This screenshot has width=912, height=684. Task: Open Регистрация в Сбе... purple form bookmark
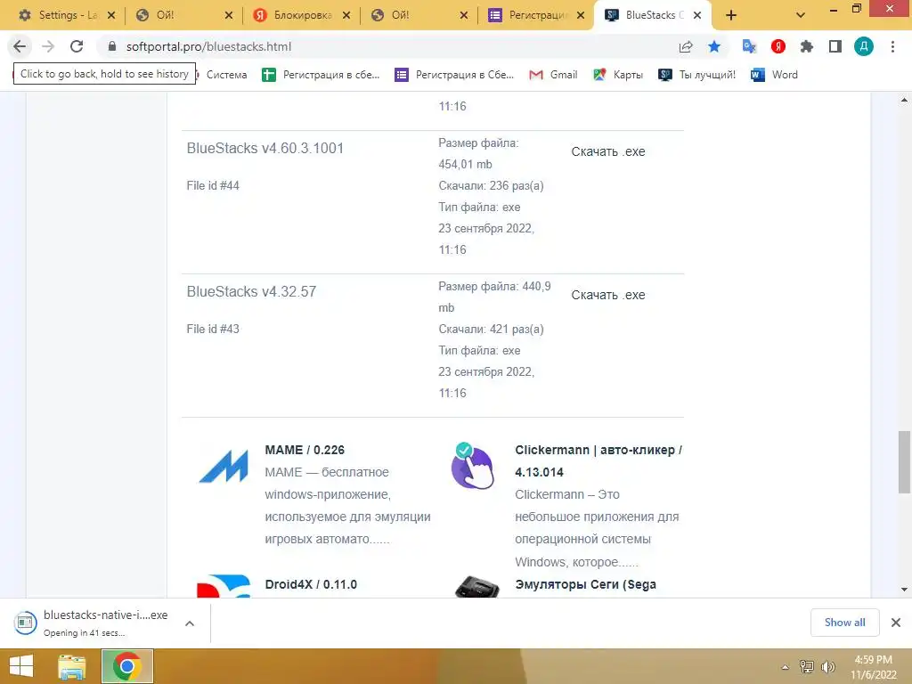pos(454,75)
